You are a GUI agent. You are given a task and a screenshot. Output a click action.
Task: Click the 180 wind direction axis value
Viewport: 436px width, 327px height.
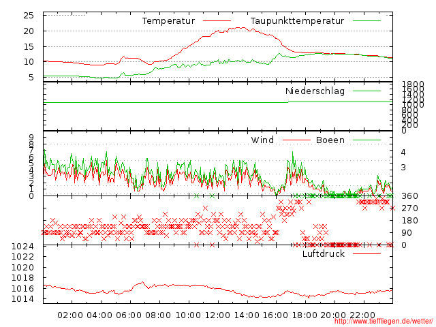tap(409, 221)
